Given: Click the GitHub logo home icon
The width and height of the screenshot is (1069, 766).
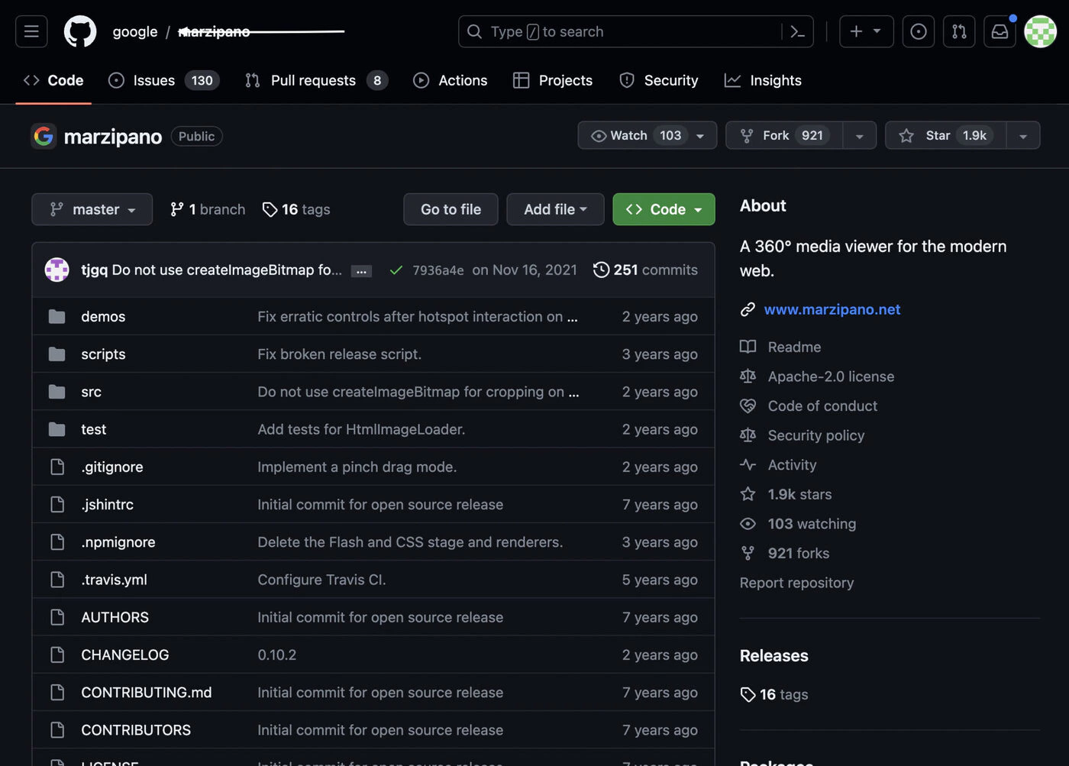Looking at the screenshot, I should [80, 31].
